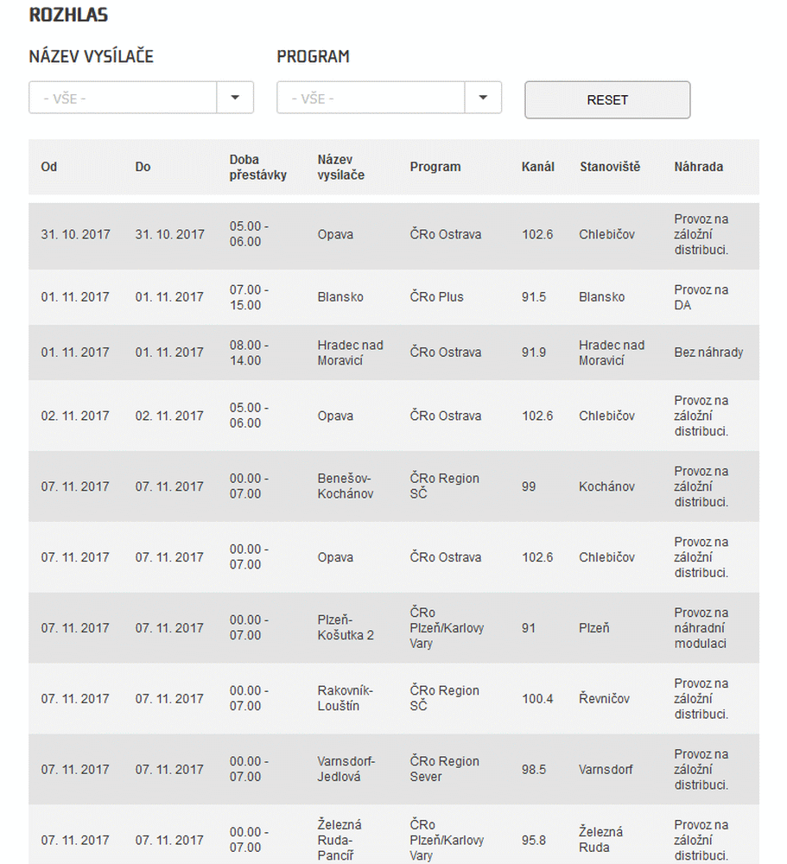787x864 pixels.
Task: Select the Hradec nad Moravicí transmitter cell
Action: (x=350, y=353)
